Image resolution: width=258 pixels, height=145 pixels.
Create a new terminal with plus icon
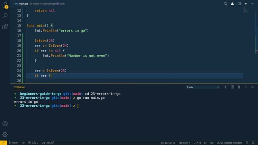tap(226, 87)
